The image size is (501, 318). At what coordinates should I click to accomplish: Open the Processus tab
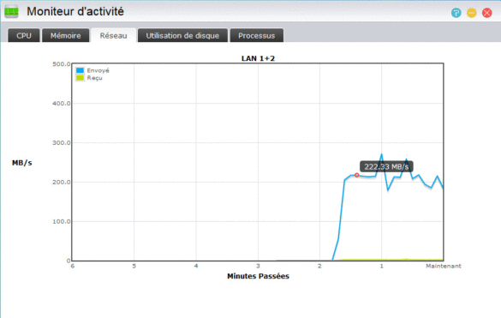point(257,35)
